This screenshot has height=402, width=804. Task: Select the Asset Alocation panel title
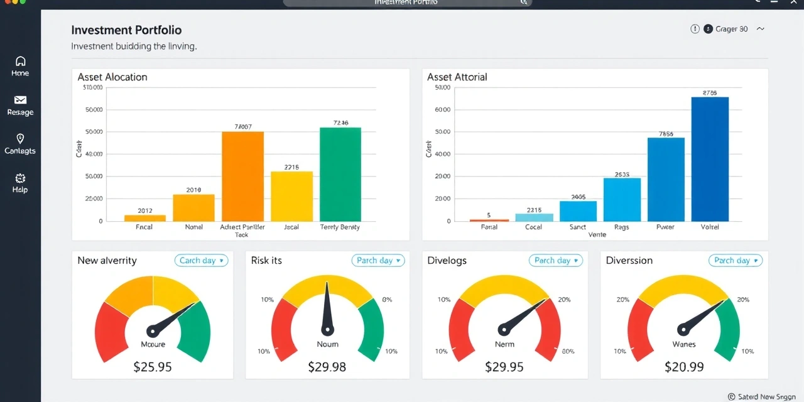click(112, 77)
